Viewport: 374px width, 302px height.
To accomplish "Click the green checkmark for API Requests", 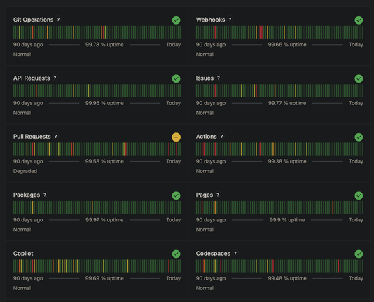I will pyautogui.click(x=176, y=78).
